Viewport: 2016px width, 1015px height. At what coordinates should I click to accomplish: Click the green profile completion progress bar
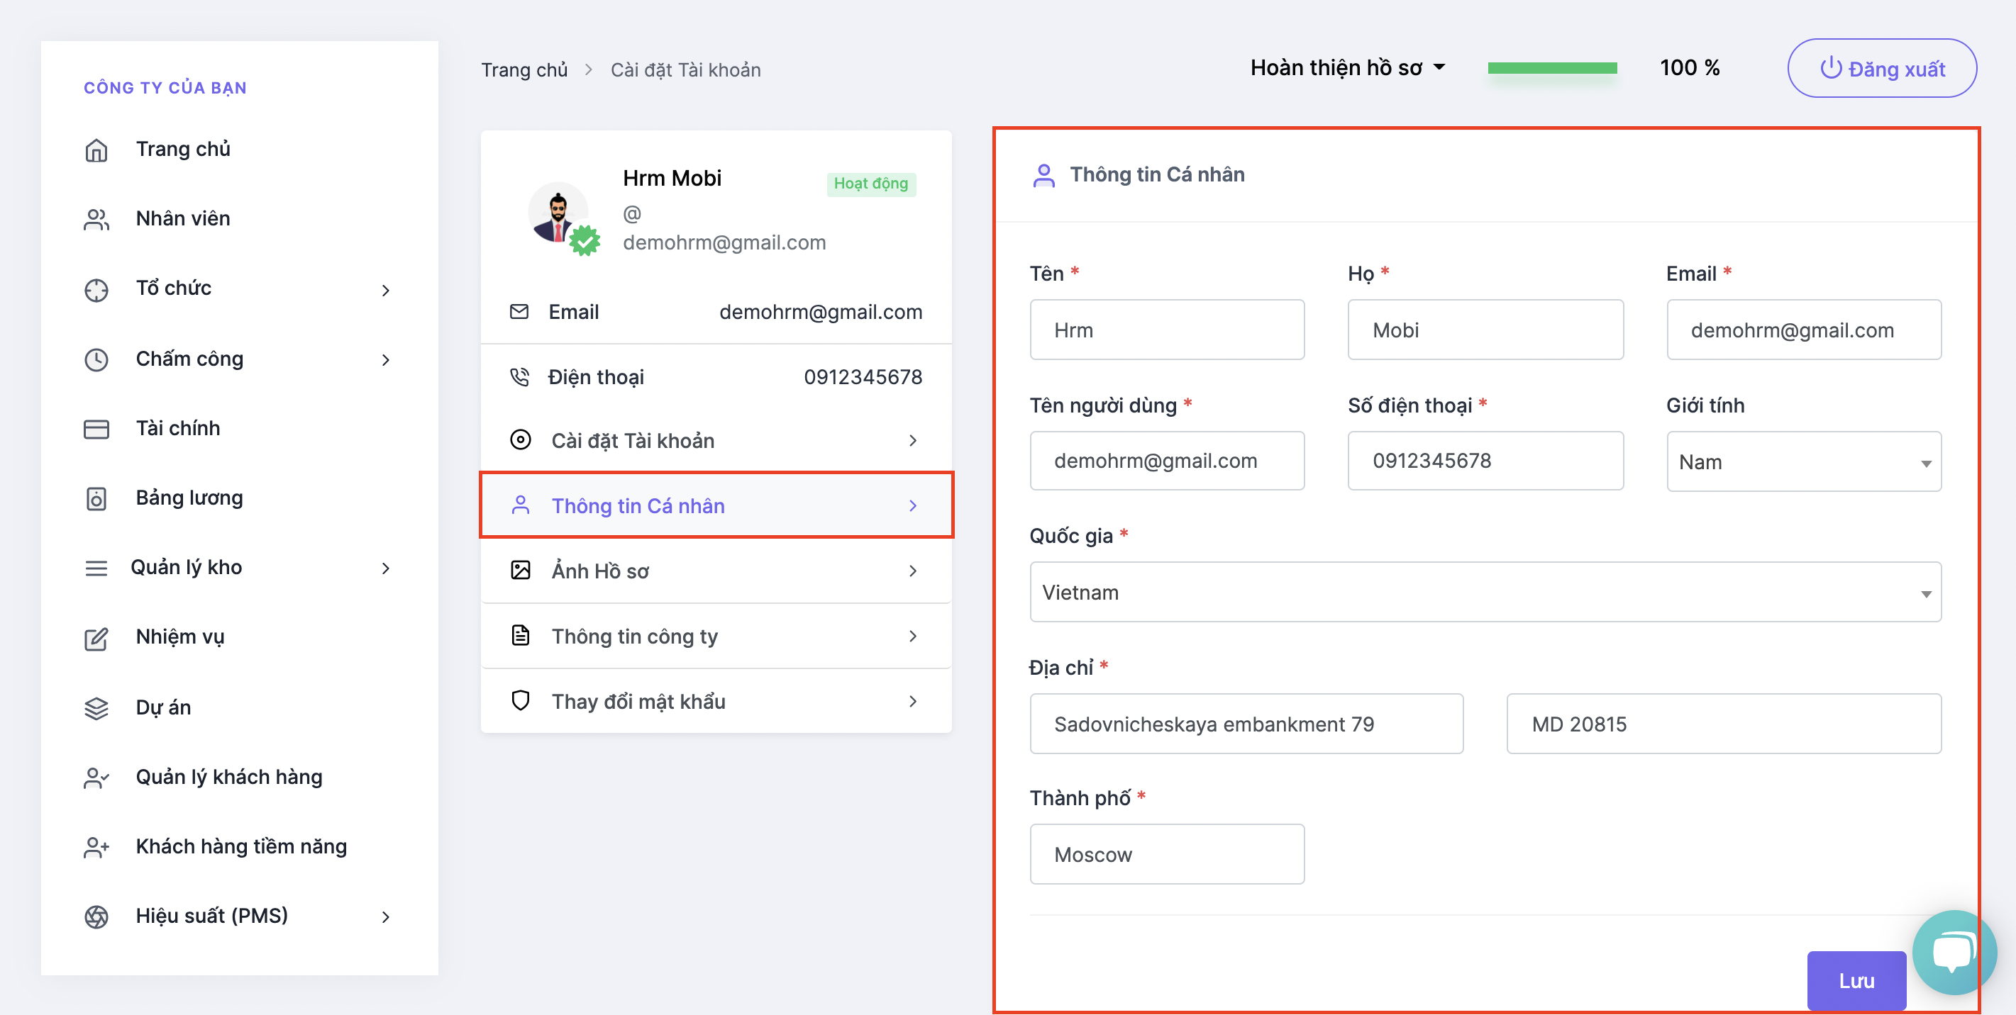(1552, 68)
